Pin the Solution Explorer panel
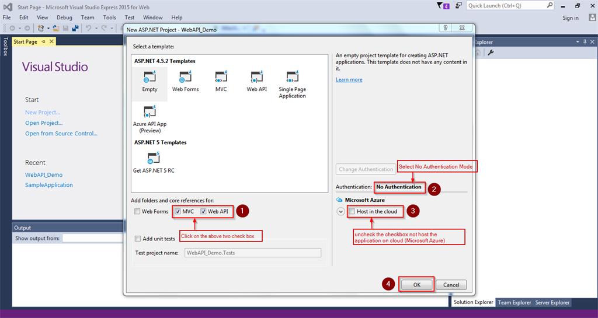598x318 pixels. pos(585,42)
